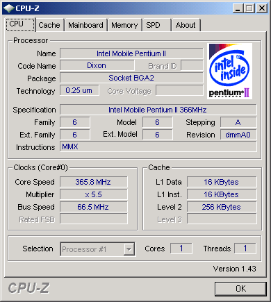This screenshot has height=302, width=271.
Task: Click the 365.8 MHz core speed value
Action: 93,182
